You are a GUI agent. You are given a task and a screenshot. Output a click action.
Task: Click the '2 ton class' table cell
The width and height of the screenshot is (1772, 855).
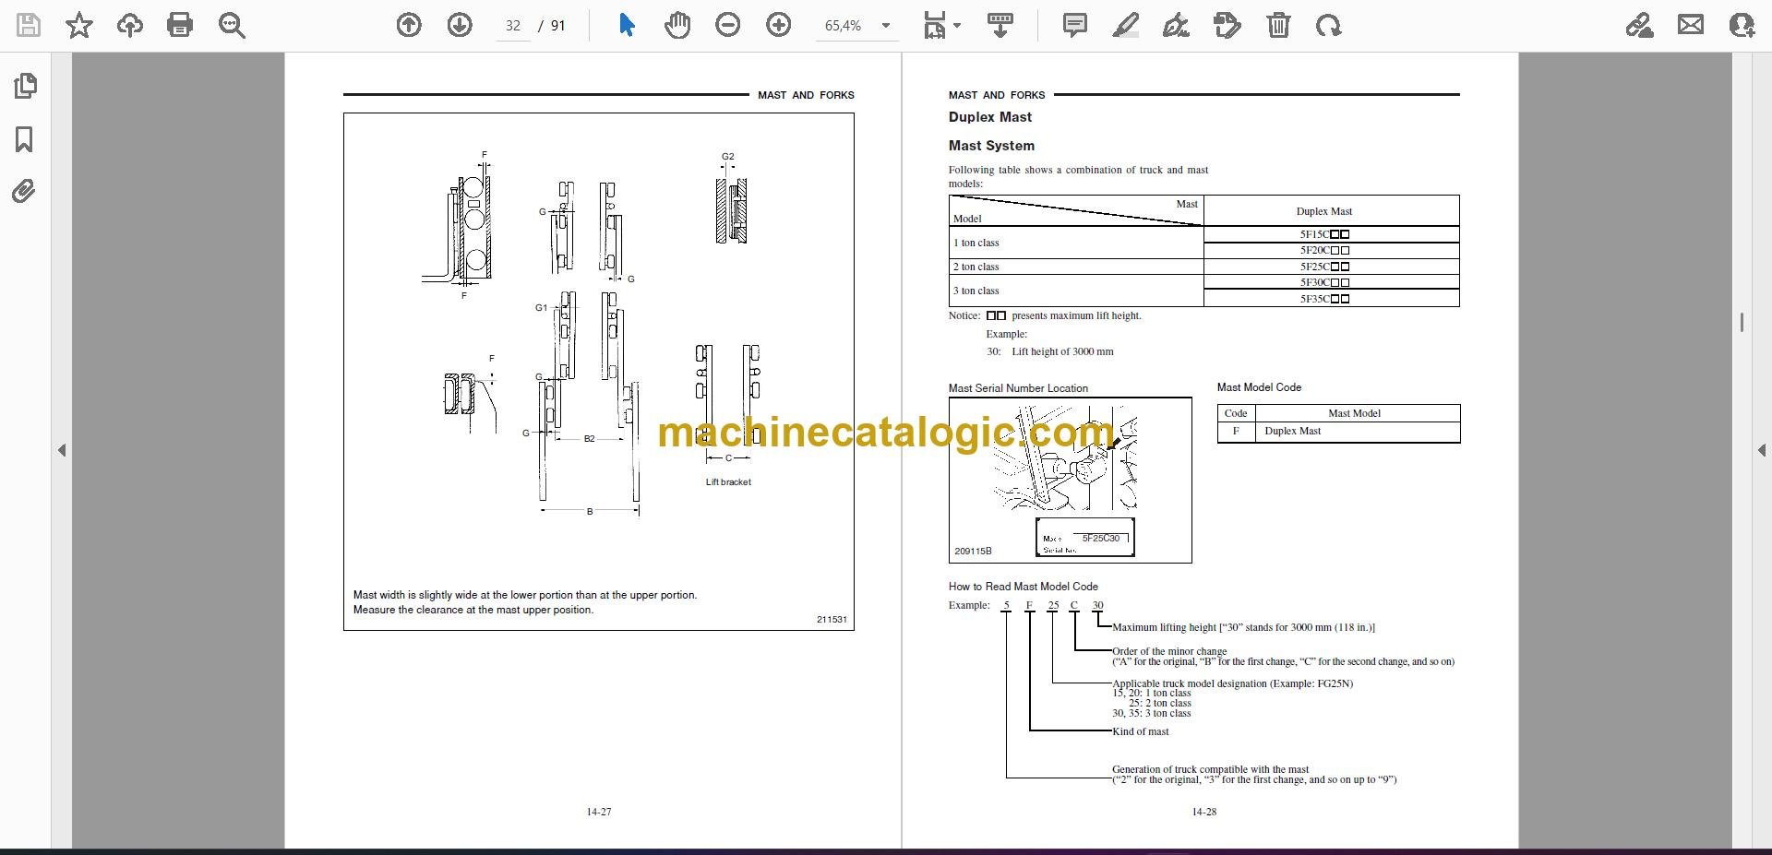[1076, 267]
